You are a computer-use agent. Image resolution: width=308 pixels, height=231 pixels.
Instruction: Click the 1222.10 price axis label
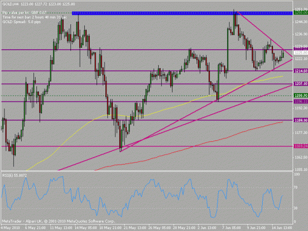tap(301, 59)
